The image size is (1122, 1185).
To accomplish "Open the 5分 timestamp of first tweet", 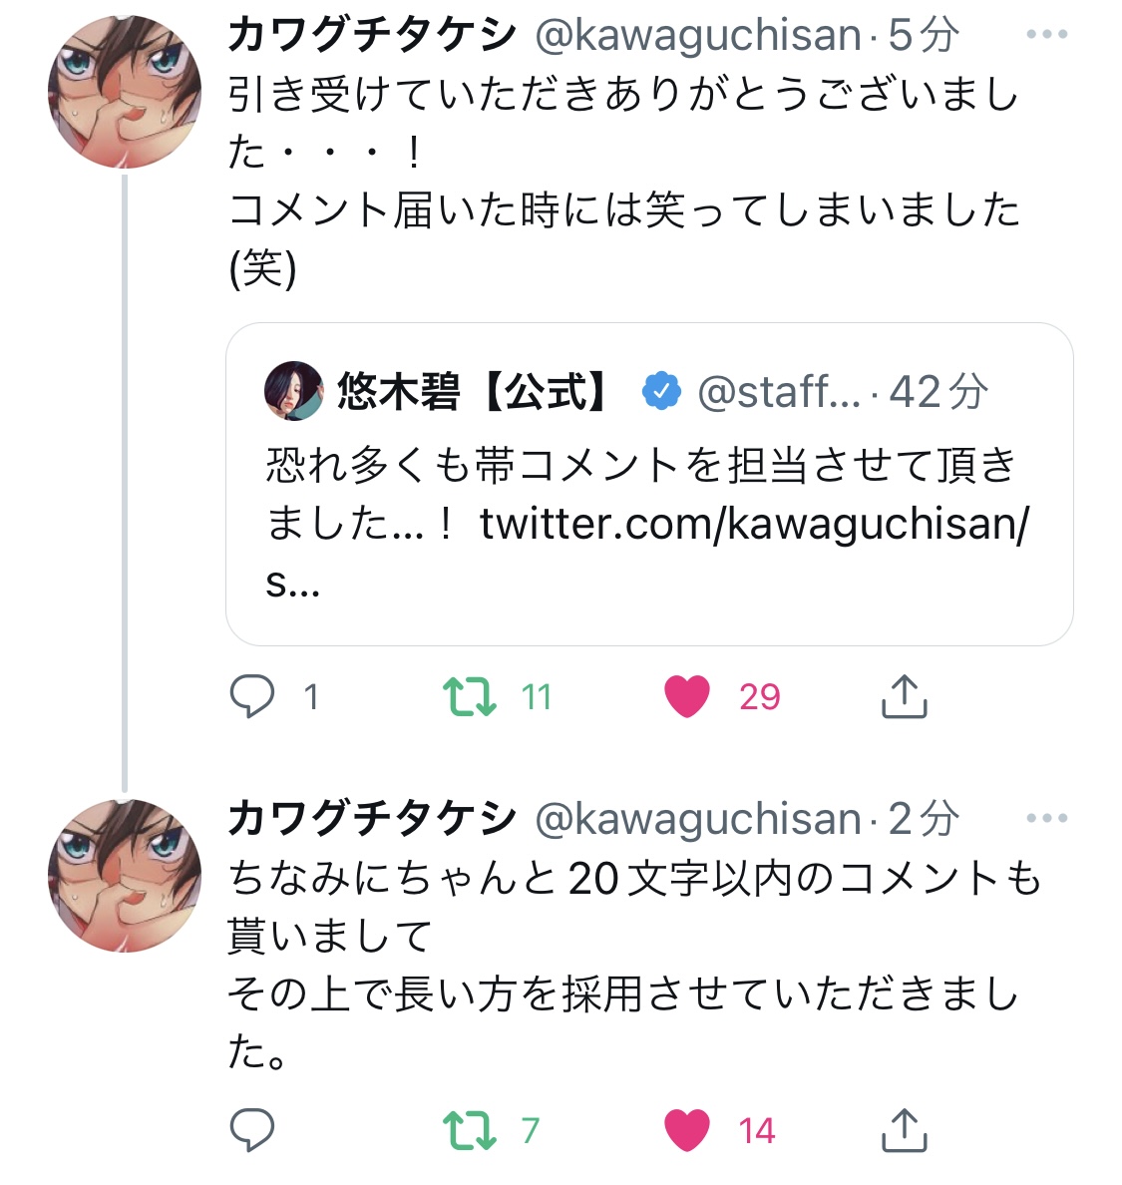I will pos(924,36).
